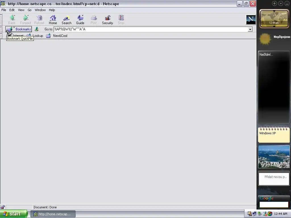Click the Windows start button
Viewport: 291px width, 218px height.
coord(14,214)
